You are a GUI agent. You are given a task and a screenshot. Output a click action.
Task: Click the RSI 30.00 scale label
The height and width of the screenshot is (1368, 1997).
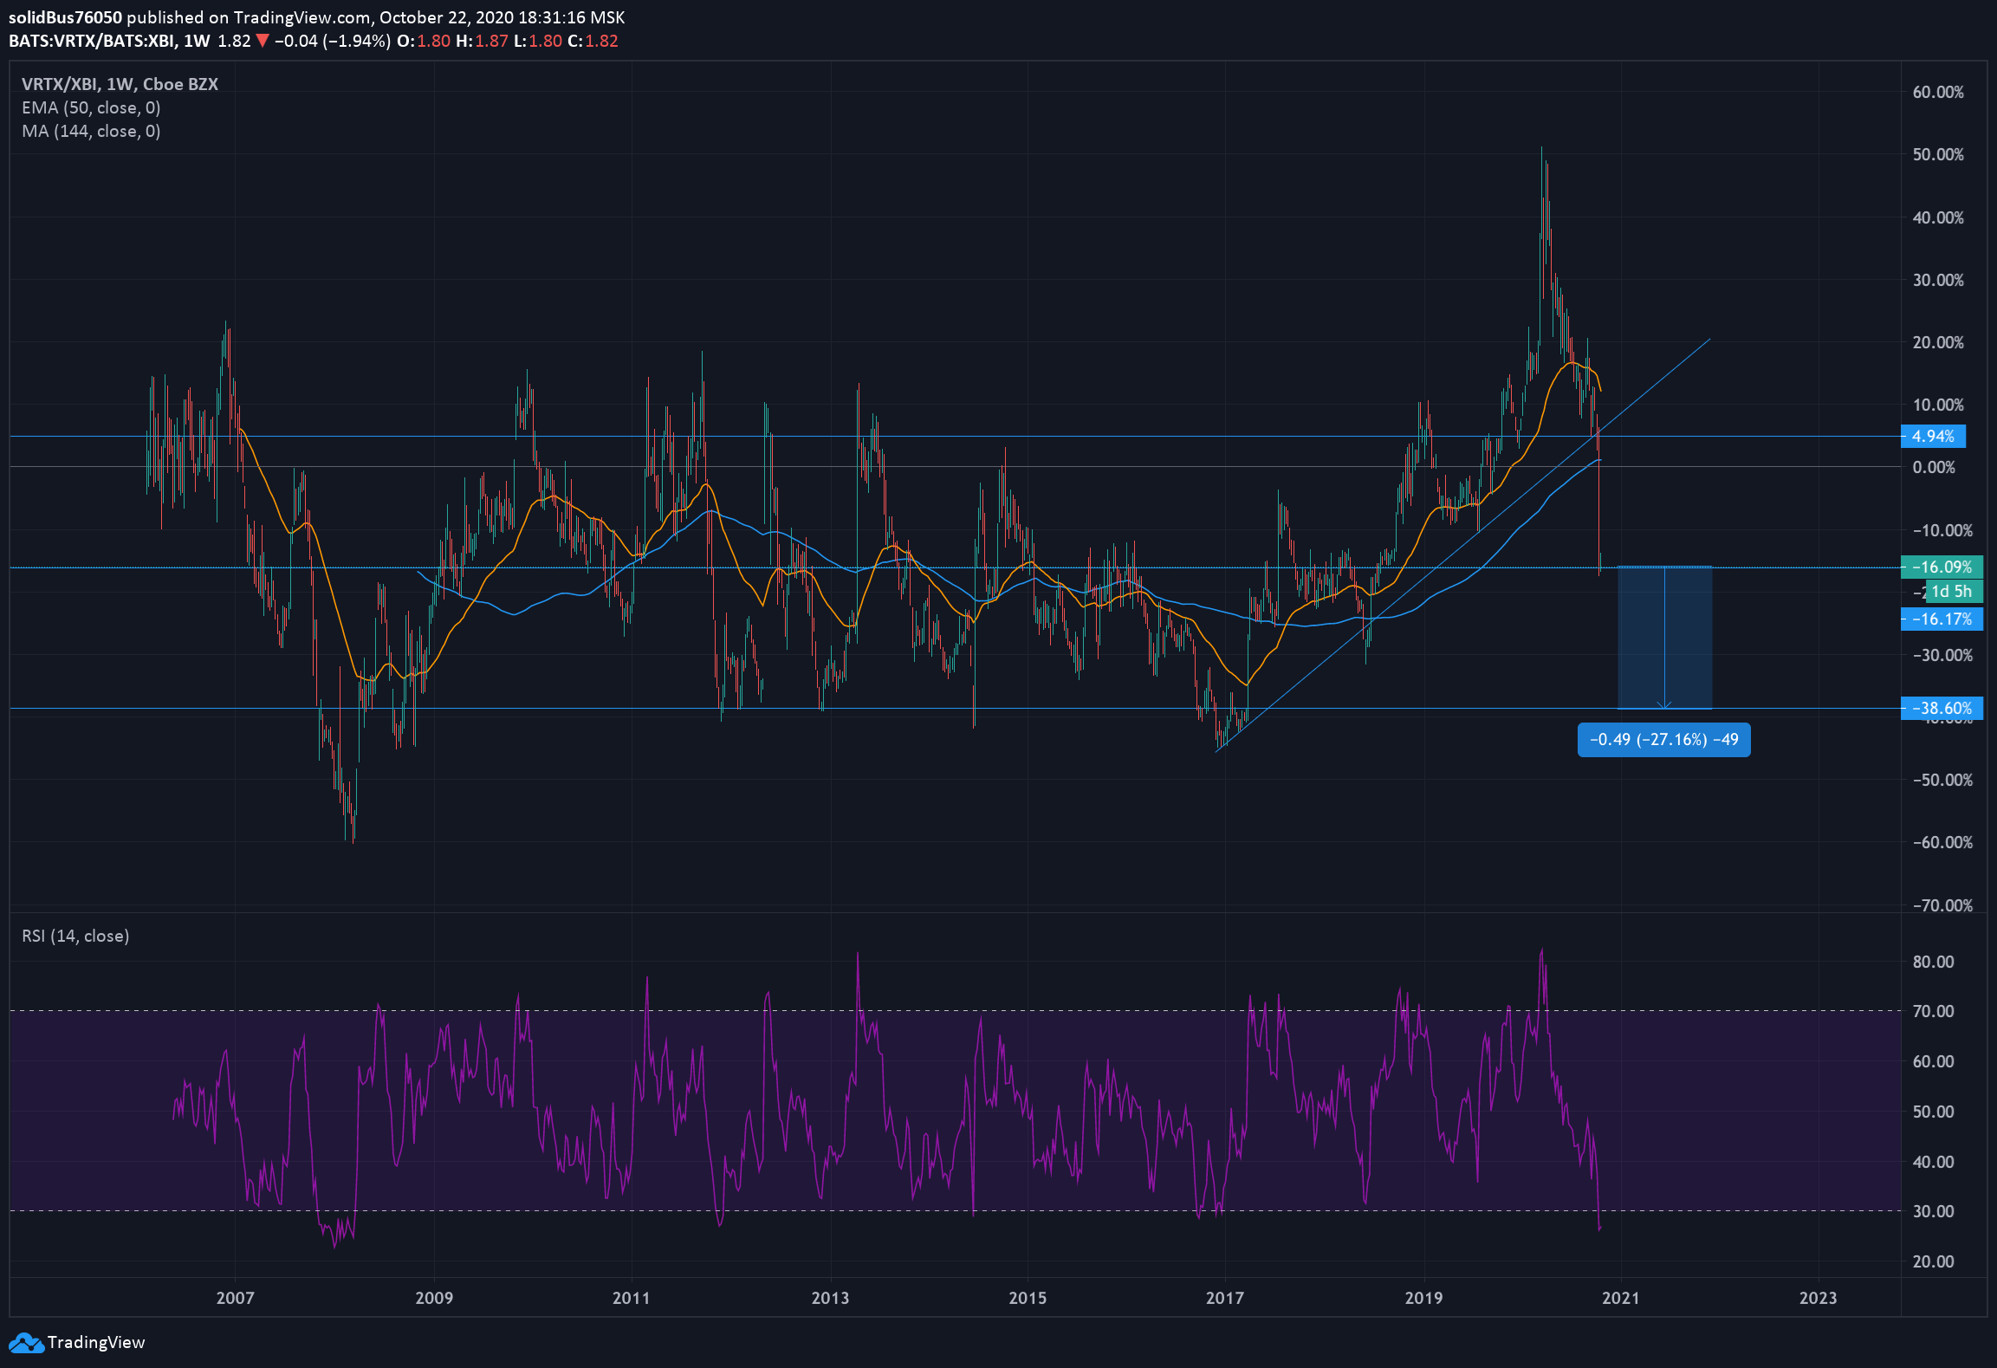(x=1933, y=1211)
